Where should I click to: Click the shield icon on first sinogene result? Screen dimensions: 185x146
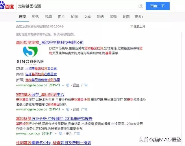click(68, 85)
